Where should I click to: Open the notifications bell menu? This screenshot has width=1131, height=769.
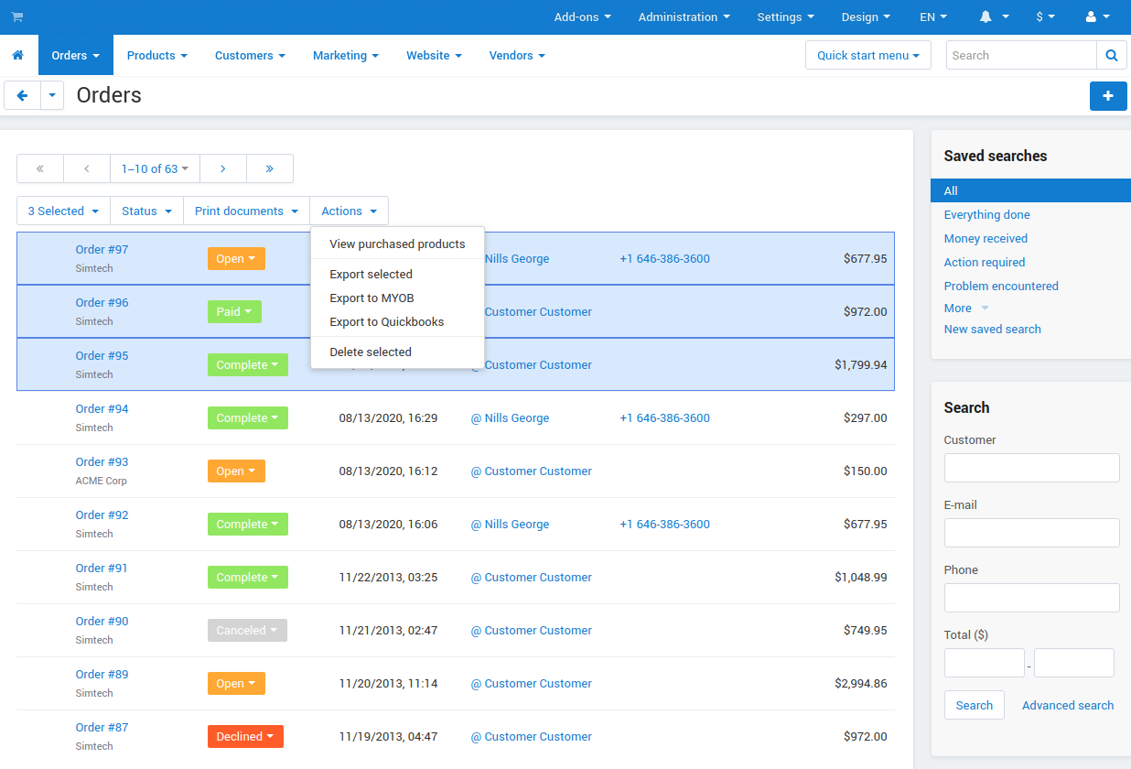click(994, 16)
